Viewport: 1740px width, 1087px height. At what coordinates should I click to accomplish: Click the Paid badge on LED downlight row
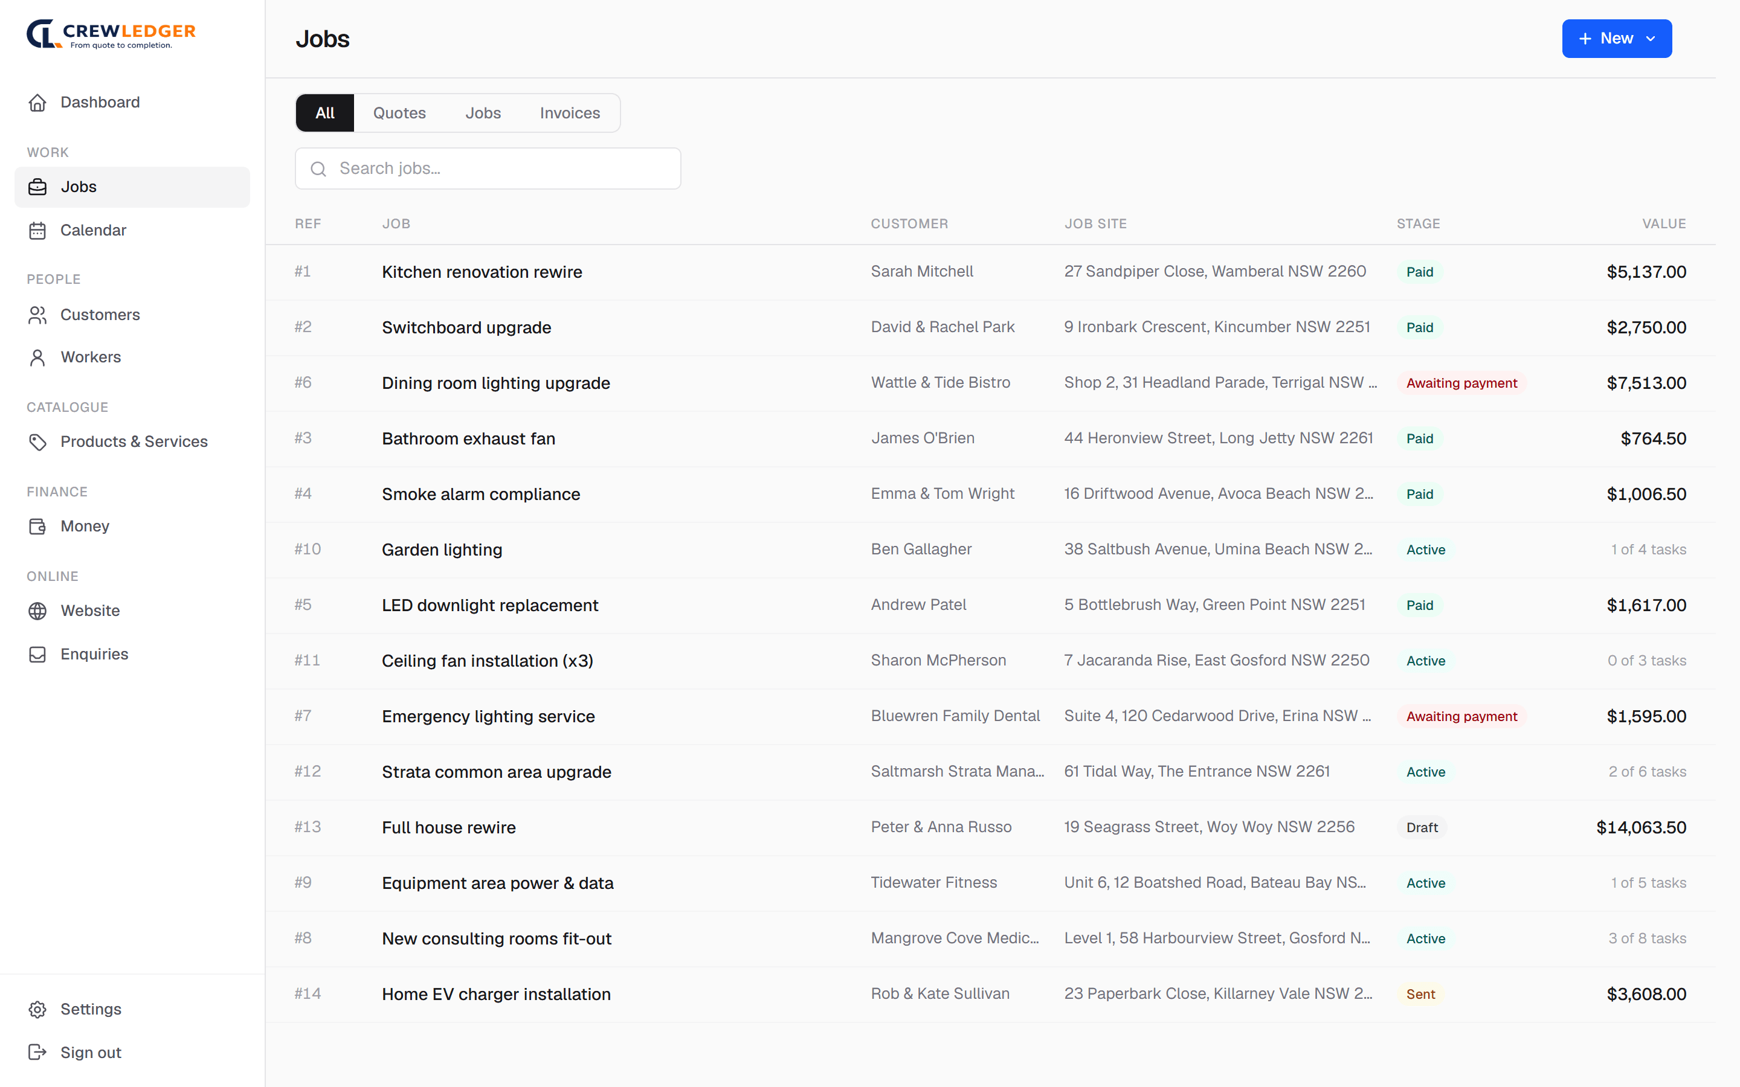pos(1419,605)
